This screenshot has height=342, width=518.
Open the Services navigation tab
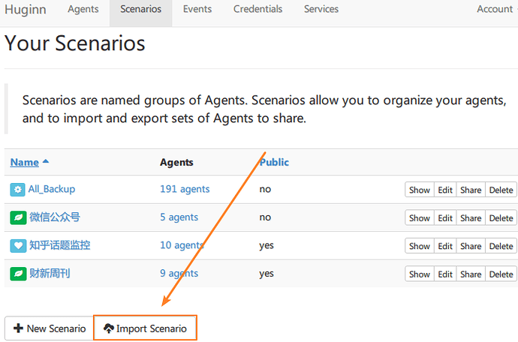pos(321,10)
